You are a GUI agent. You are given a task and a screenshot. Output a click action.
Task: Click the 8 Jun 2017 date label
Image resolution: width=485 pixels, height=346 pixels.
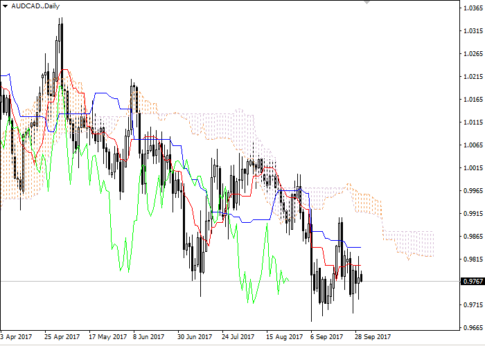click(149, 337)
